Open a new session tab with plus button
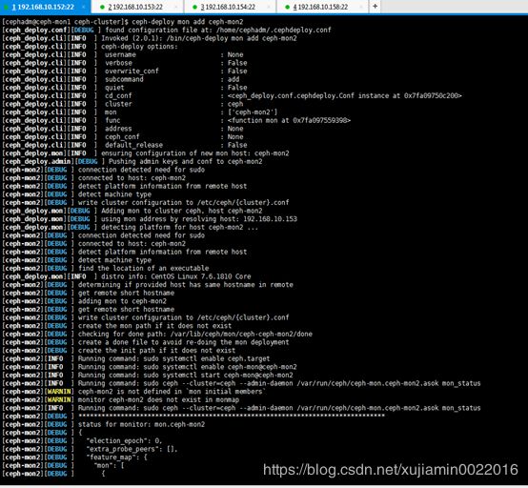 tap(375, 7)
